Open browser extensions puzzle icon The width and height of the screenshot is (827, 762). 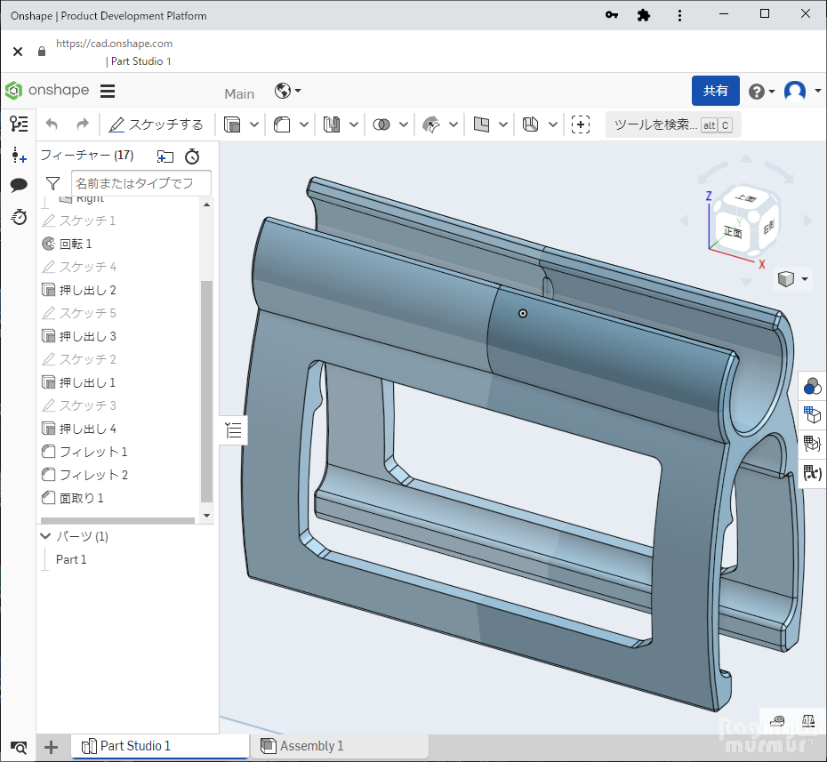coord(644,15)
